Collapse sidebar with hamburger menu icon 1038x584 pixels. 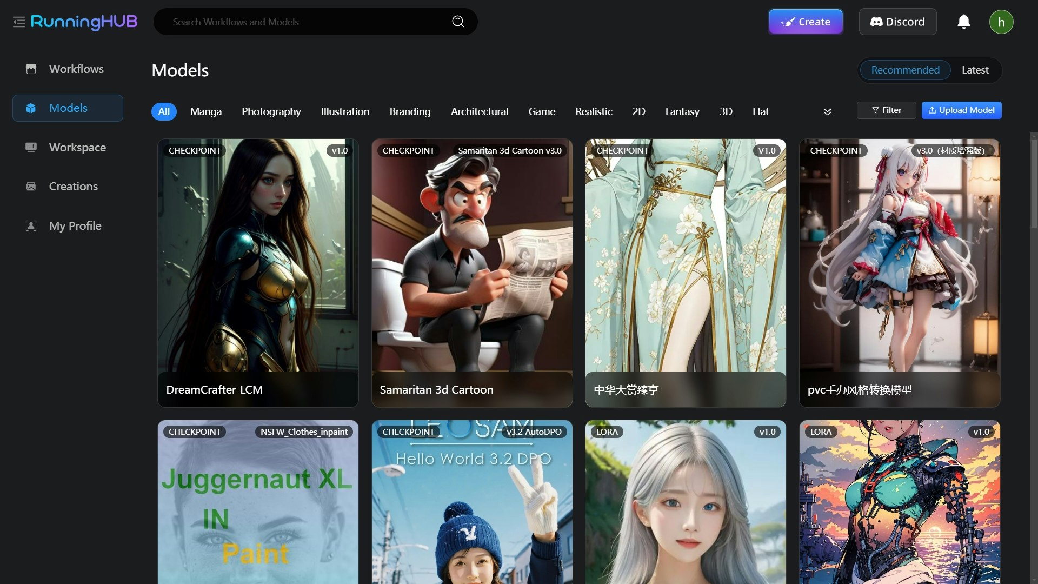click(19, 22)
